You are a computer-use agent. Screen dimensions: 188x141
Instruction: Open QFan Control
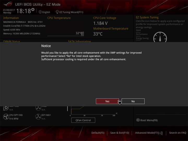tap(83, 120)
